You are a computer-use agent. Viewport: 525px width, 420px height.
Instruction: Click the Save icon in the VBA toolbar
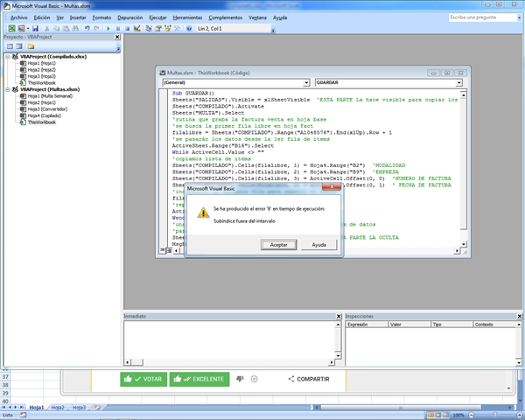[35, 28]
